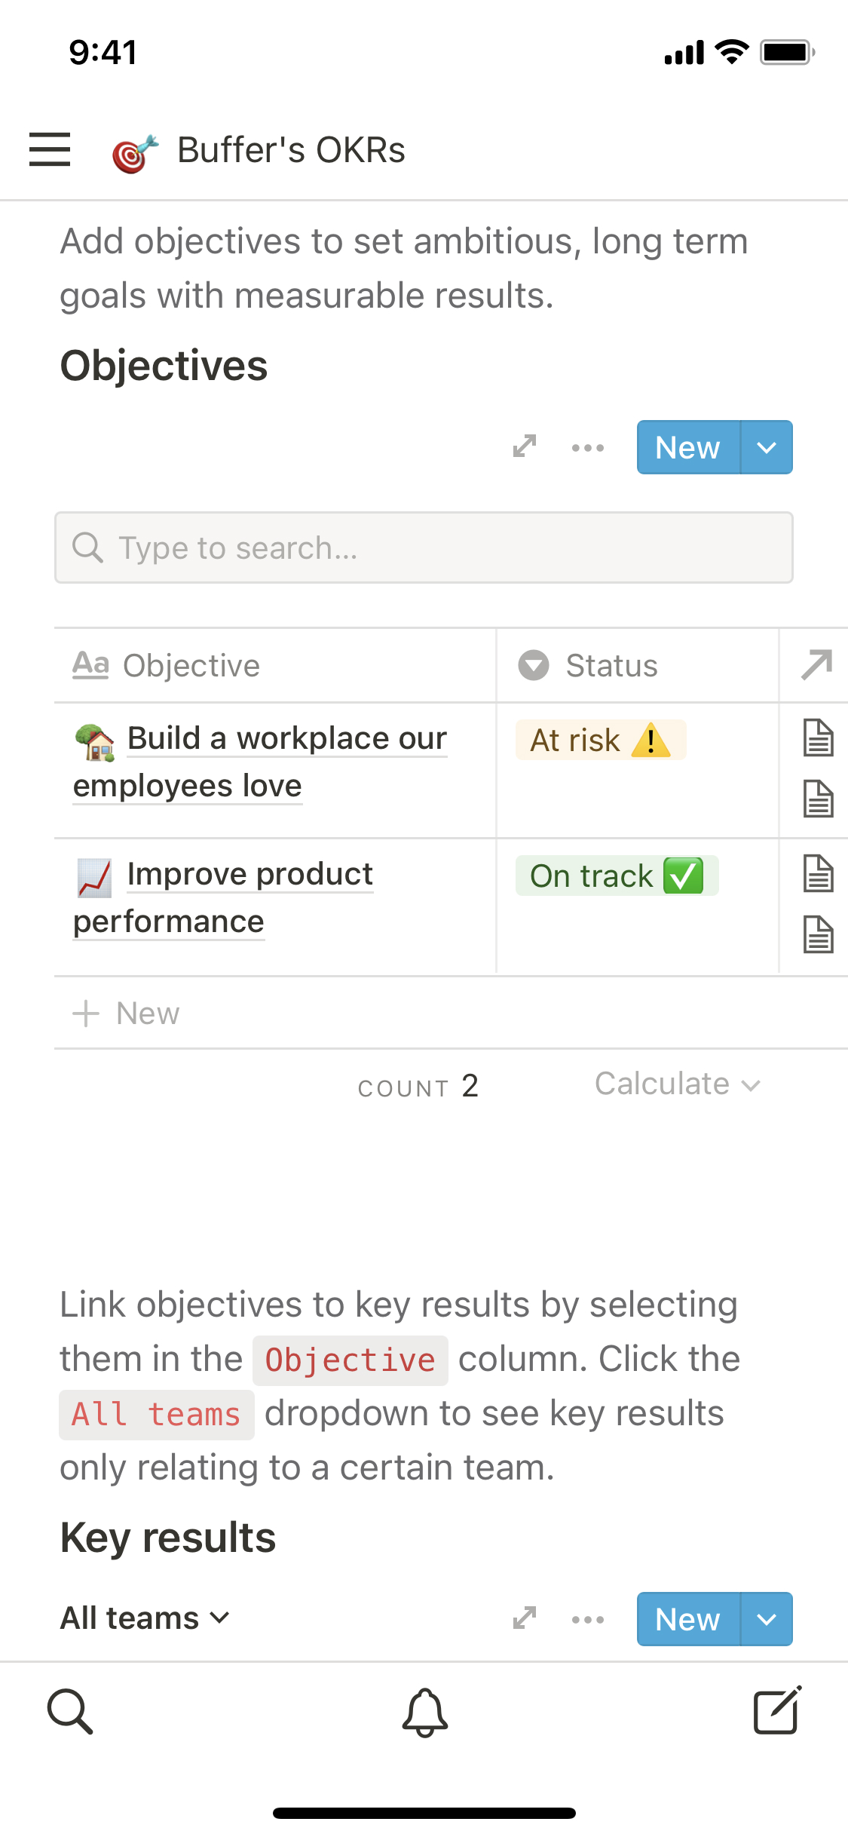This screenshot has height=1837, width=848.
Task: Open the Calculate dropdown under Status column
Action: tap(677, 1084)
